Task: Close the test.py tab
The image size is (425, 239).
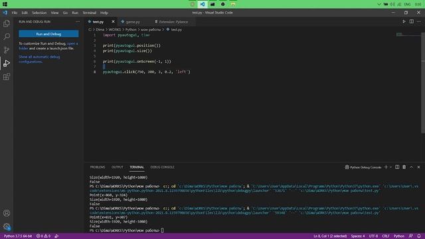Action: 113,22
